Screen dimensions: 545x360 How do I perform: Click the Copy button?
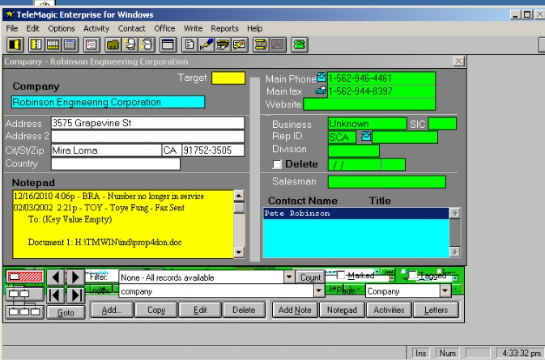pos(156,310)
